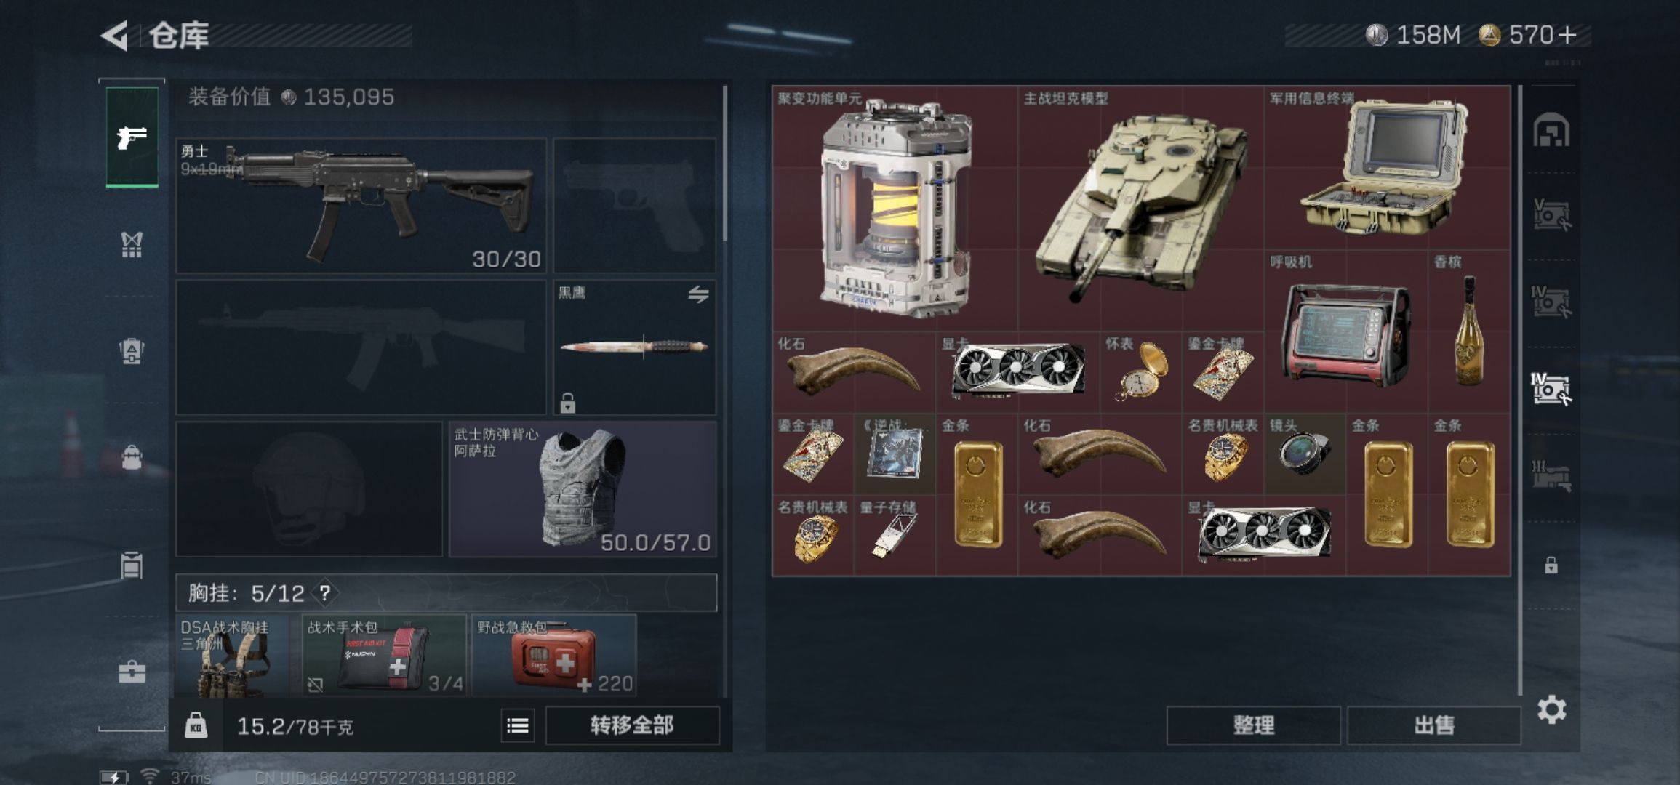1680x785 pixels.
Task: Click the equipment panel vertical scrollbar
Action: point(725,164)
